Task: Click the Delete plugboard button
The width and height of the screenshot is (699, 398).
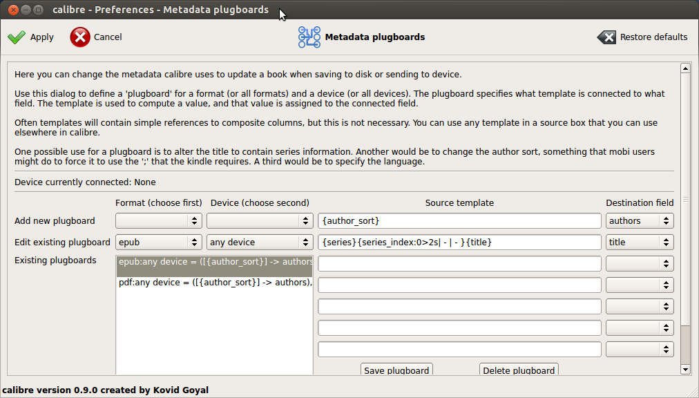Action: point(519,370)
